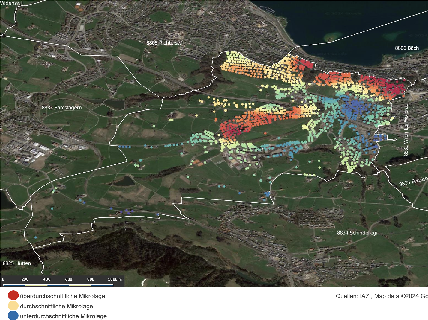This screenshot has width=428, height=320.
Task: Click the 8834 Schindellegi map label
Action: (357, 233)
